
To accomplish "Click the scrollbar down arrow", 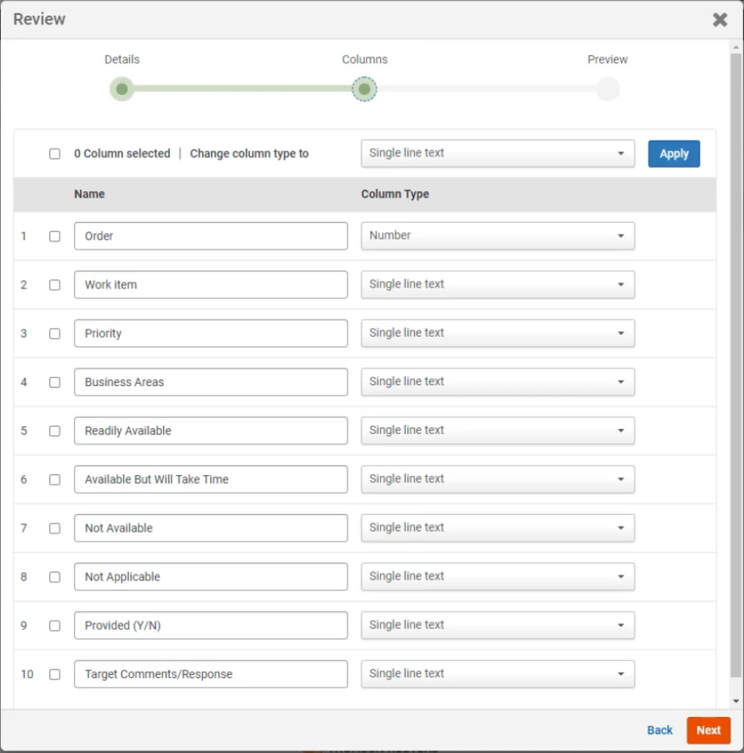I will pos(736,702).
